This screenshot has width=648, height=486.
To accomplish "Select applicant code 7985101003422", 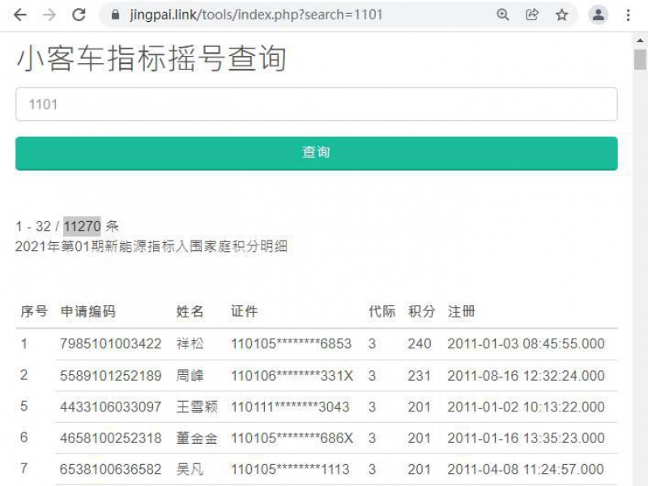I will click(111, 343).
